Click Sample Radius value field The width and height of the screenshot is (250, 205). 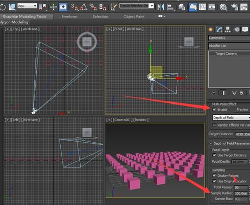point(241,193)
